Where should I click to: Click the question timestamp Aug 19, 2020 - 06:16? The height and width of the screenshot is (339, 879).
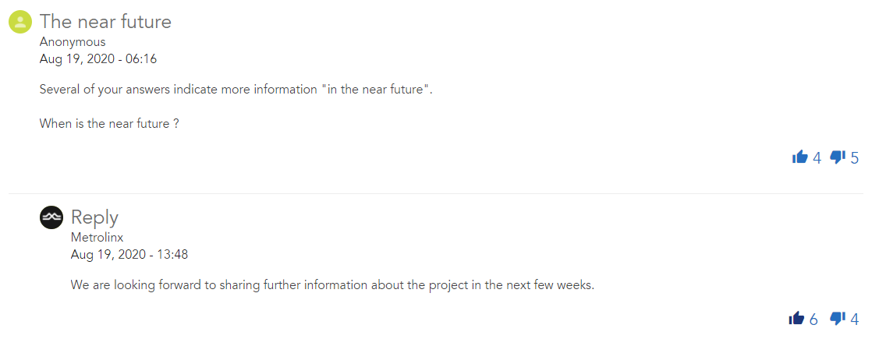coord(98,58)
